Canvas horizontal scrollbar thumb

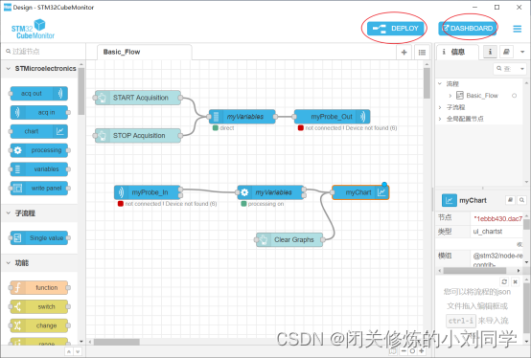click(x=117, y=342)
